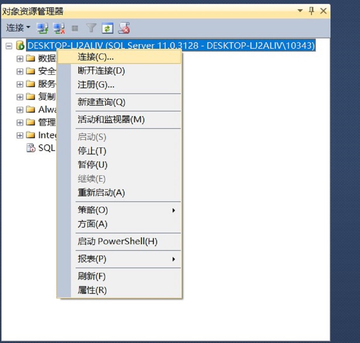This screenshot has height=343, width=360.
Task: Click the 安全 folder icon
Action: pyautogui.click(x=30, y=71)
